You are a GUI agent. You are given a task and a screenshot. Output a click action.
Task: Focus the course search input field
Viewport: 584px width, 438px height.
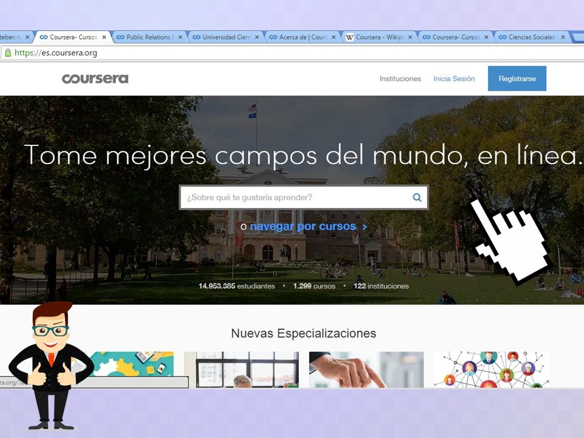(304, 197)
